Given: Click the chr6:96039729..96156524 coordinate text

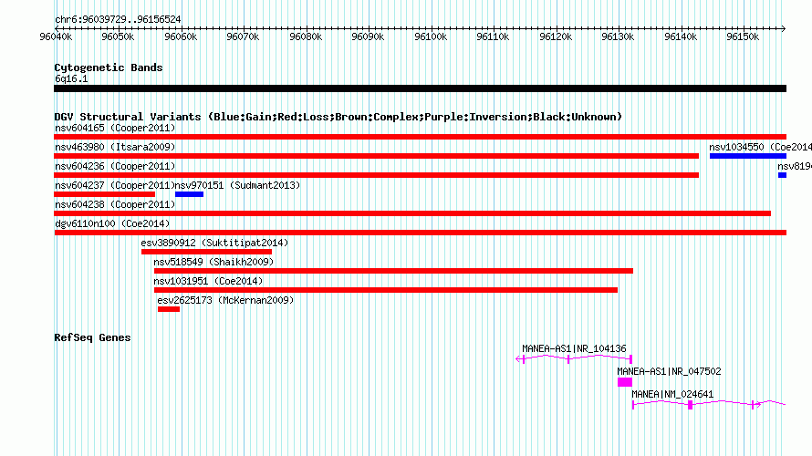Looking at the screenshot, I should 118,20.
